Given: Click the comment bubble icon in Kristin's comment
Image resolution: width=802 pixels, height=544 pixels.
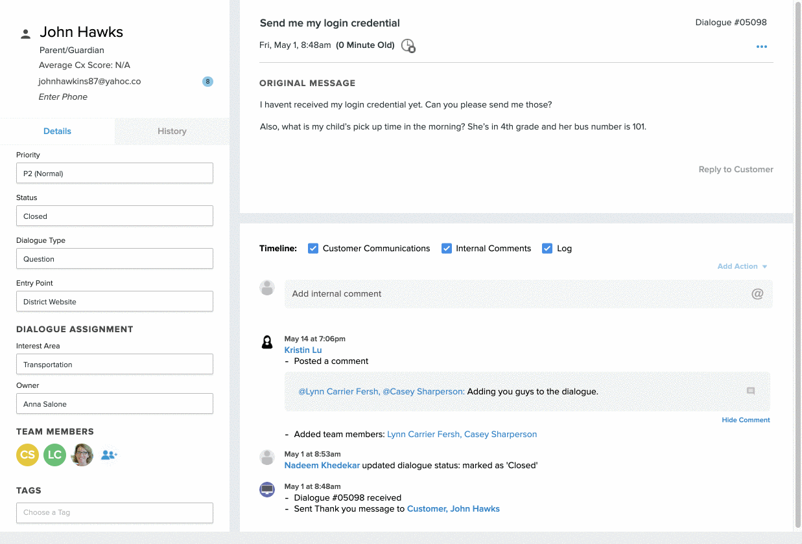Looking at the screenshot, I should [x=751, y=391].
